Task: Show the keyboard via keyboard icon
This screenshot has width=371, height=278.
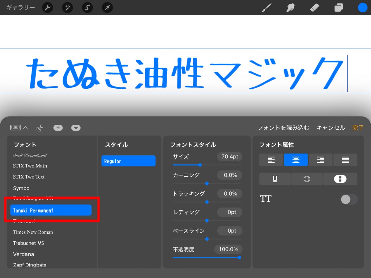Action: point(15,128)
